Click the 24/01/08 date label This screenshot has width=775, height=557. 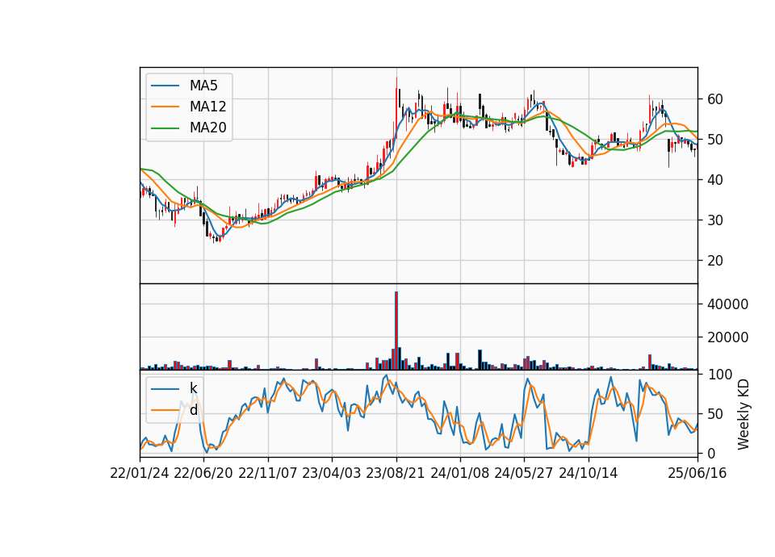pyautogui.click(x=459, y=473)
